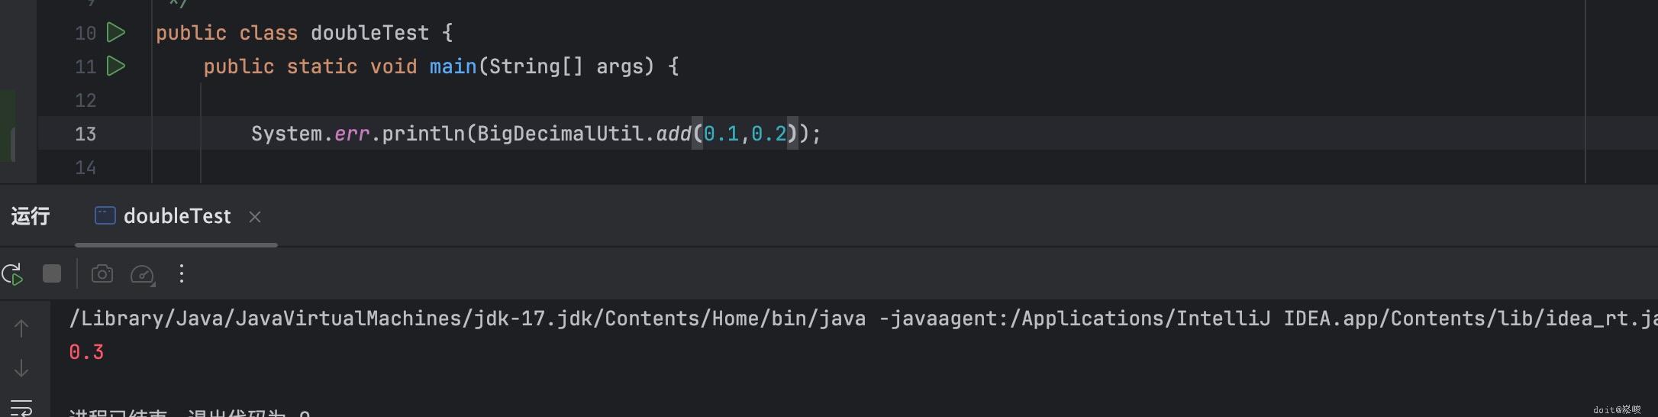Click the camera thread dump icon

pyautogui.click(x=102, y=274)
